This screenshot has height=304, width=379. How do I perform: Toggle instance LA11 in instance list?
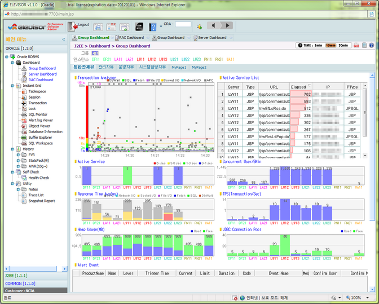118,59
